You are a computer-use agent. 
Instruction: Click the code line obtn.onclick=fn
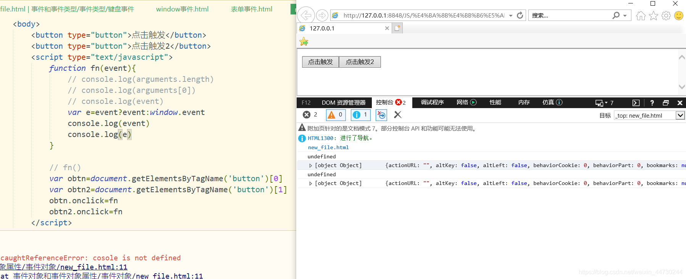[84, 201]
